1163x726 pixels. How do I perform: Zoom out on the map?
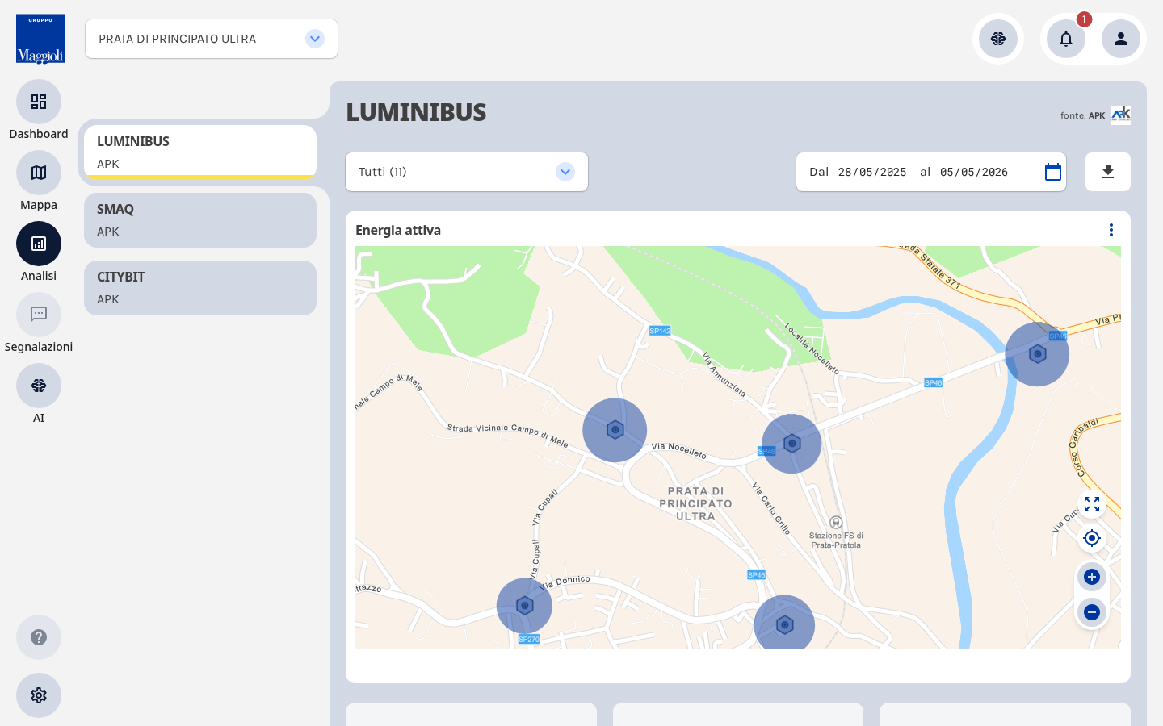(x=1092, y=612)
